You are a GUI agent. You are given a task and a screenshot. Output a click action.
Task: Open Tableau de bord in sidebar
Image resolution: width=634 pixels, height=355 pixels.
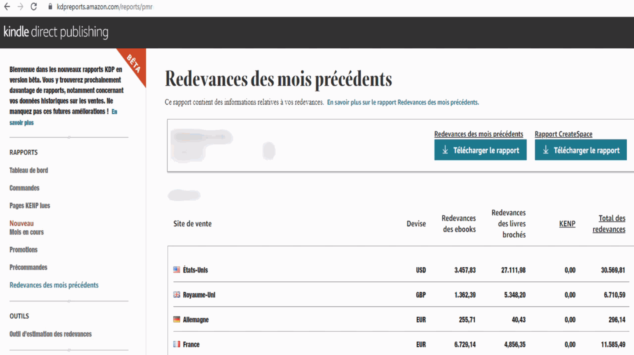(x=29, y=170)
